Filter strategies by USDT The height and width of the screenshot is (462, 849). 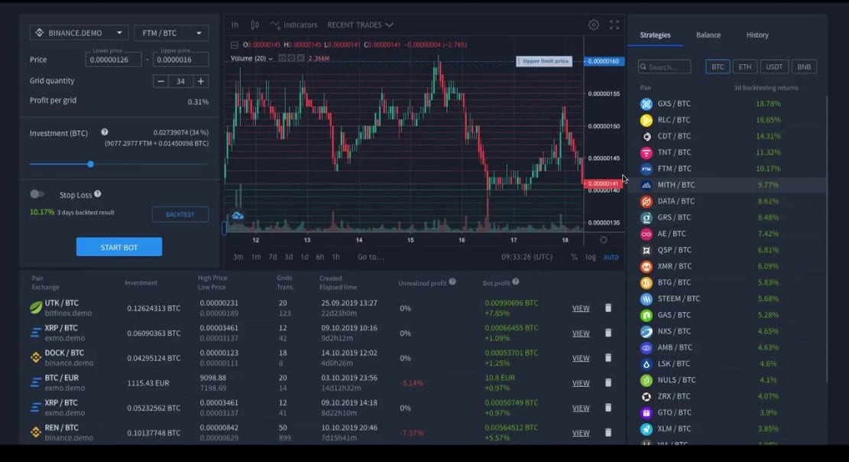pos(774,67)
